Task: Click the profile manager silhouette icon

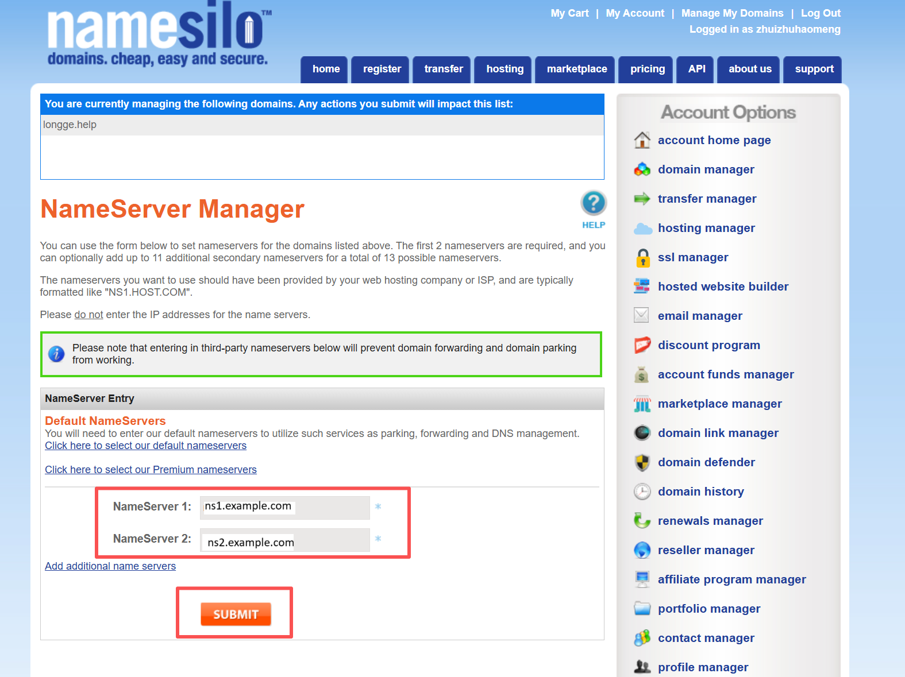Action: coord(642,667)
